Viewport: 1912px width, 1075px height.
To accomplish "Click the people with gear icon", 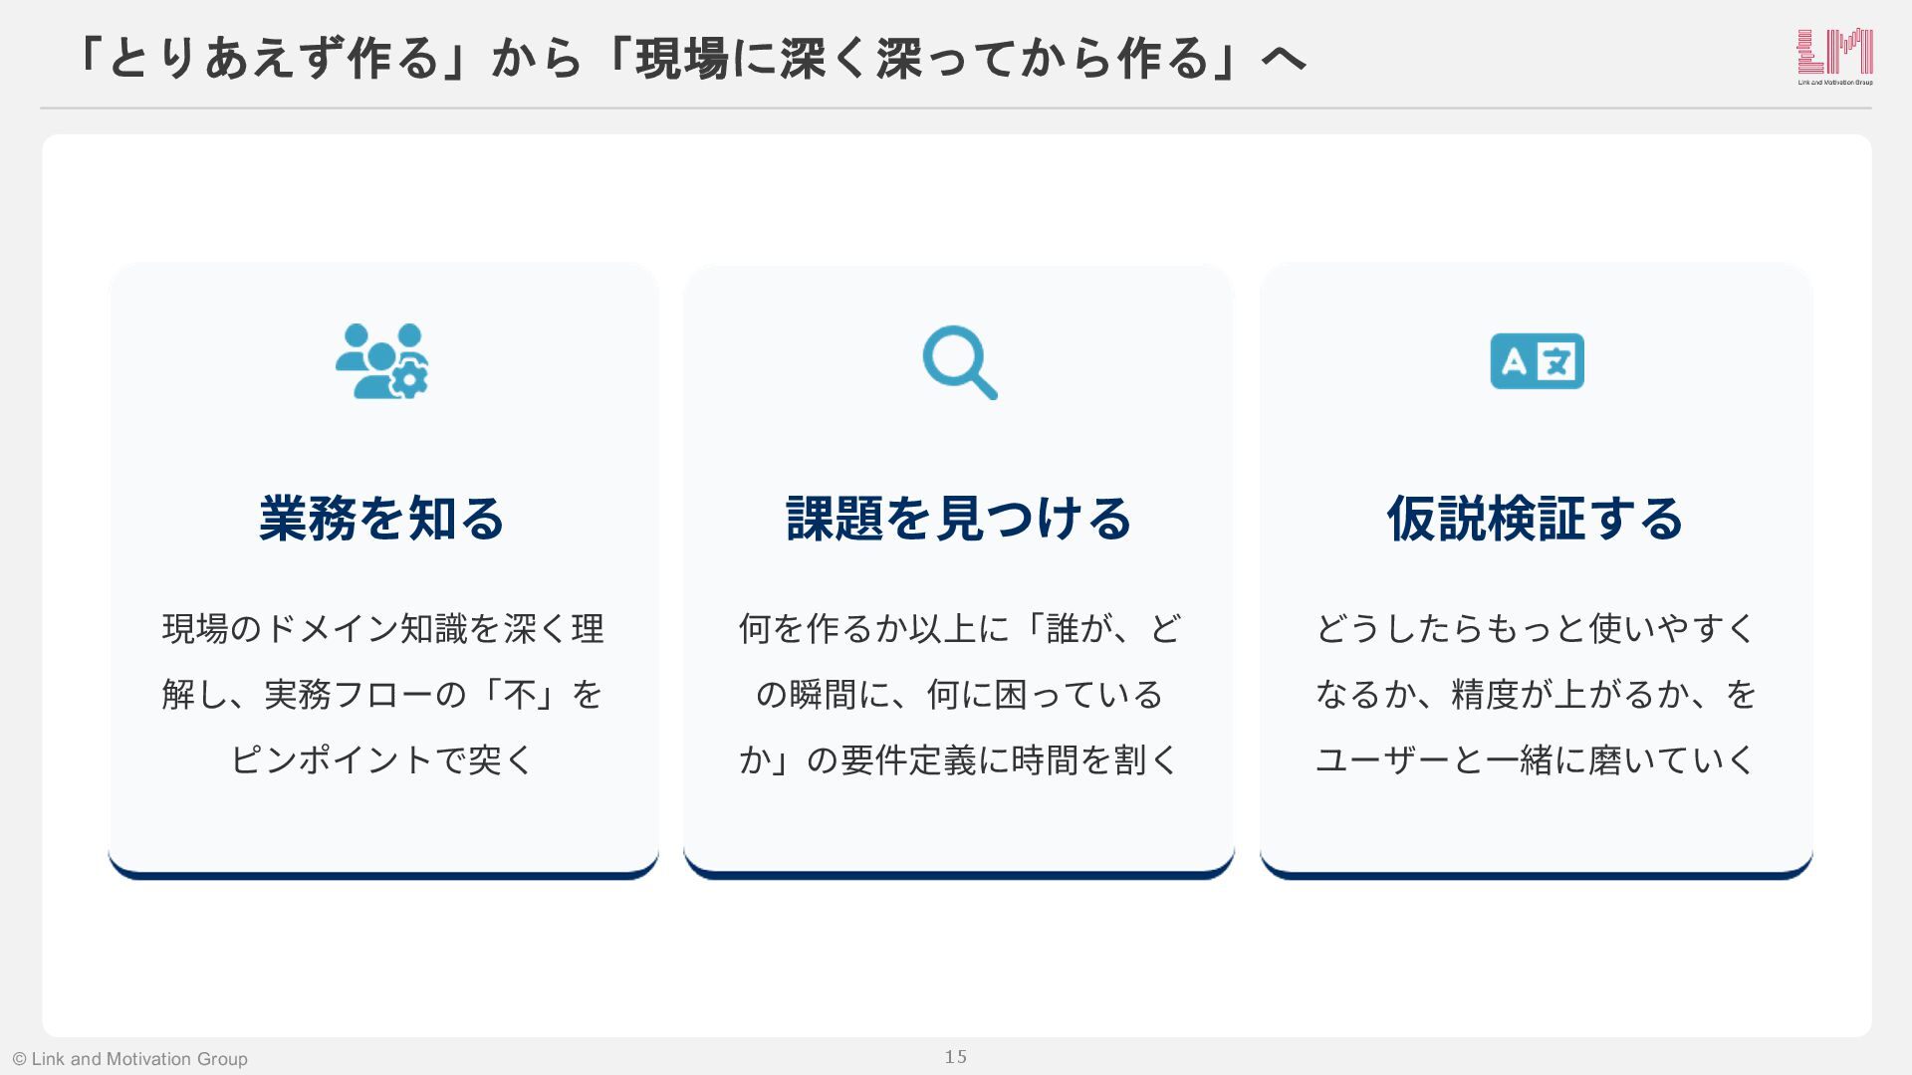I will [x=382, y=361].
